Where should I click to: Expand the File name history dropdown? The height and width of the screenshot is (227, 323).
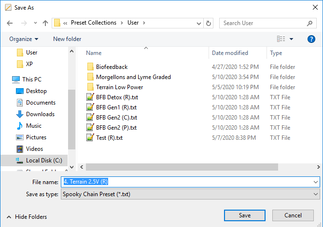(x=316, y=182)
